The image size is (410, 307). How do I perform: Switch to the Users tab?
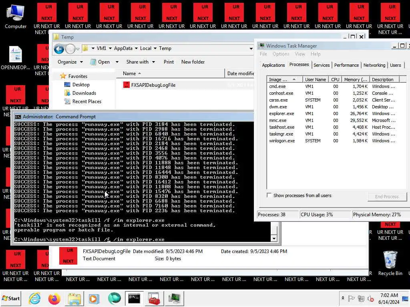(x=395, y=65)
